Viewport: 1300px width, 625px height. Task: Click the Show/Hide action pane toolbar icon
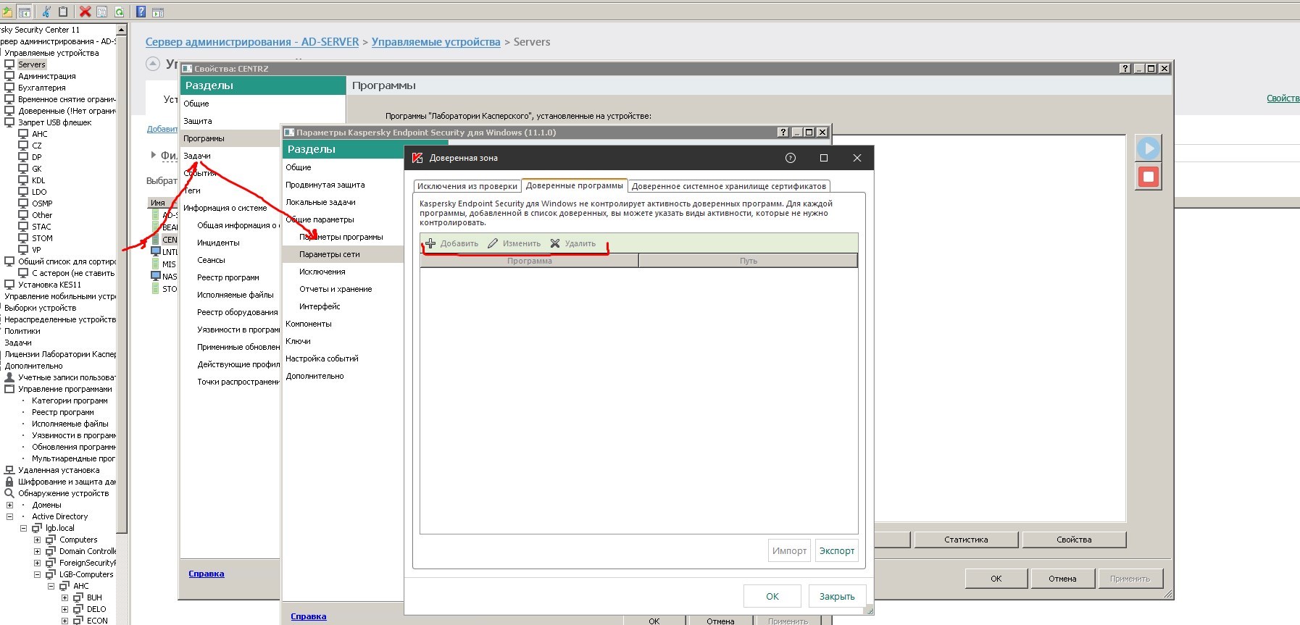[158, 12]
